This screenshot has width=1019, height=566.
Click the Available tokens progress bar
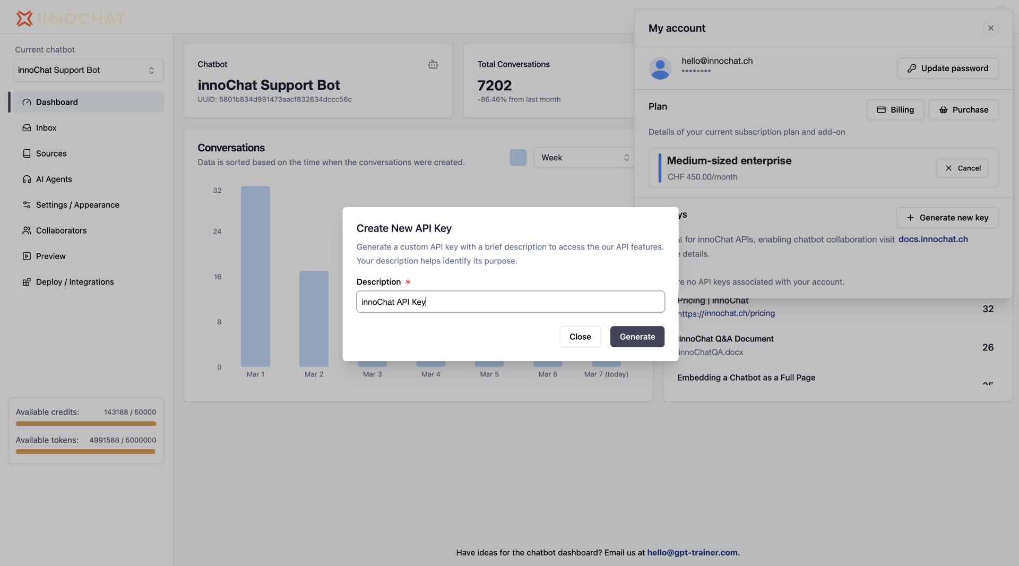point(85,452)
